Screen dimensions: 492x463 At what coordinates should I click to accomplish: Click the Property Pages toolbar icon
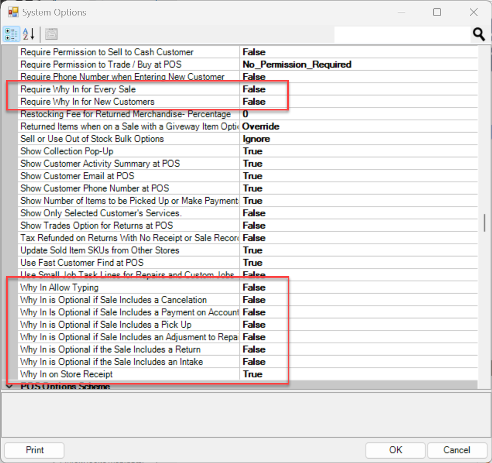coord(51,35)
